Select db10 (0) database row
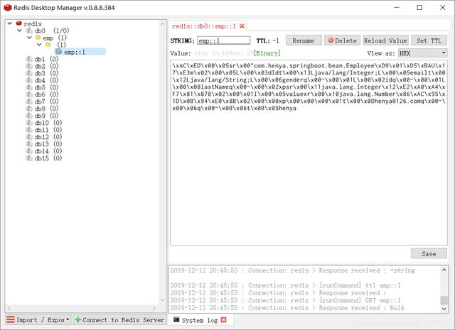 click(x=48, y=123)
